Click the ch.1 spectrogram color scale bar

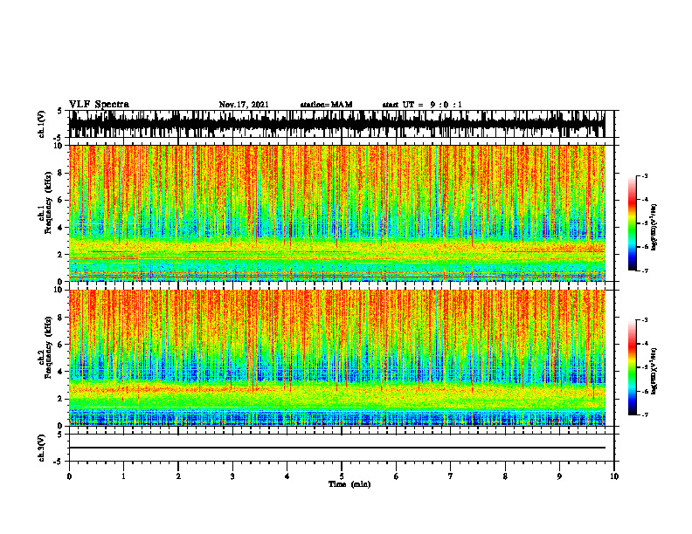pyautogui.click(x=633, y=223)
